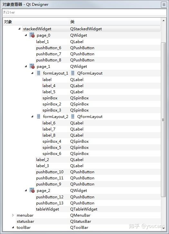Viewport: 169px width, 234px height.
Task: Click the 类 column header
Action: [x=115, y=22]
